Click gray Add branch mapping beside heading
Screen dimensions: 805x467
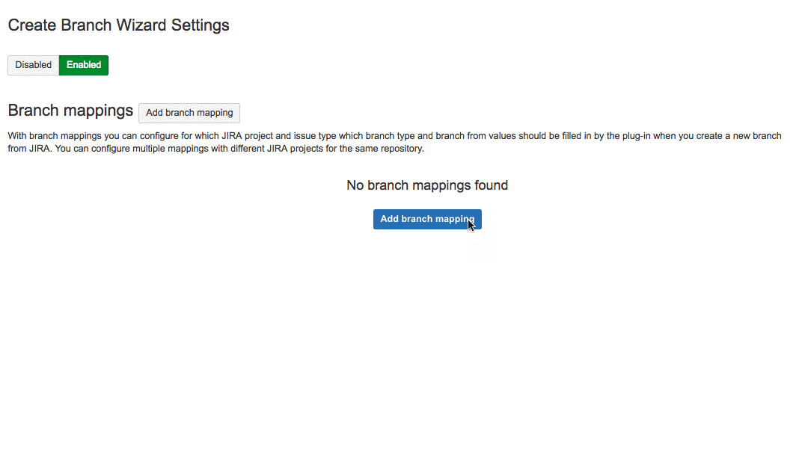(189, 113)
